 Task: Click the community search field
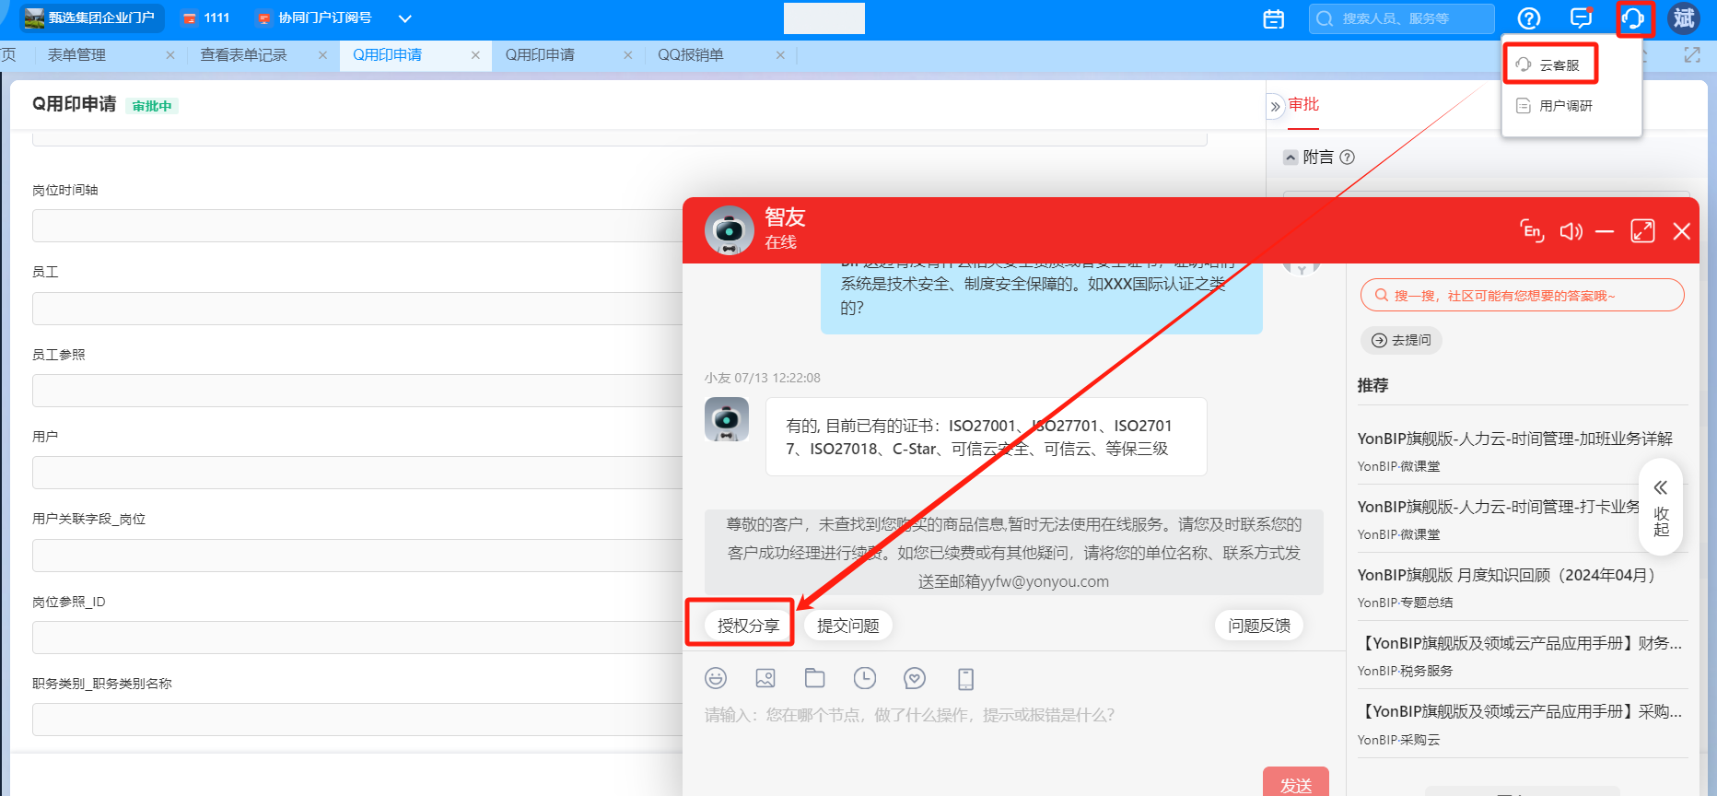[1522, 296]
